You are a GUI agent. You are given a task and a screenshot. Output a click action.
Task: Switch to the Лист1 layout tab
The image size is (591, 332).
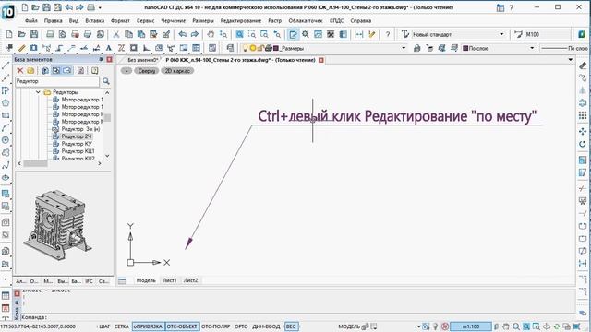[170, 280]
